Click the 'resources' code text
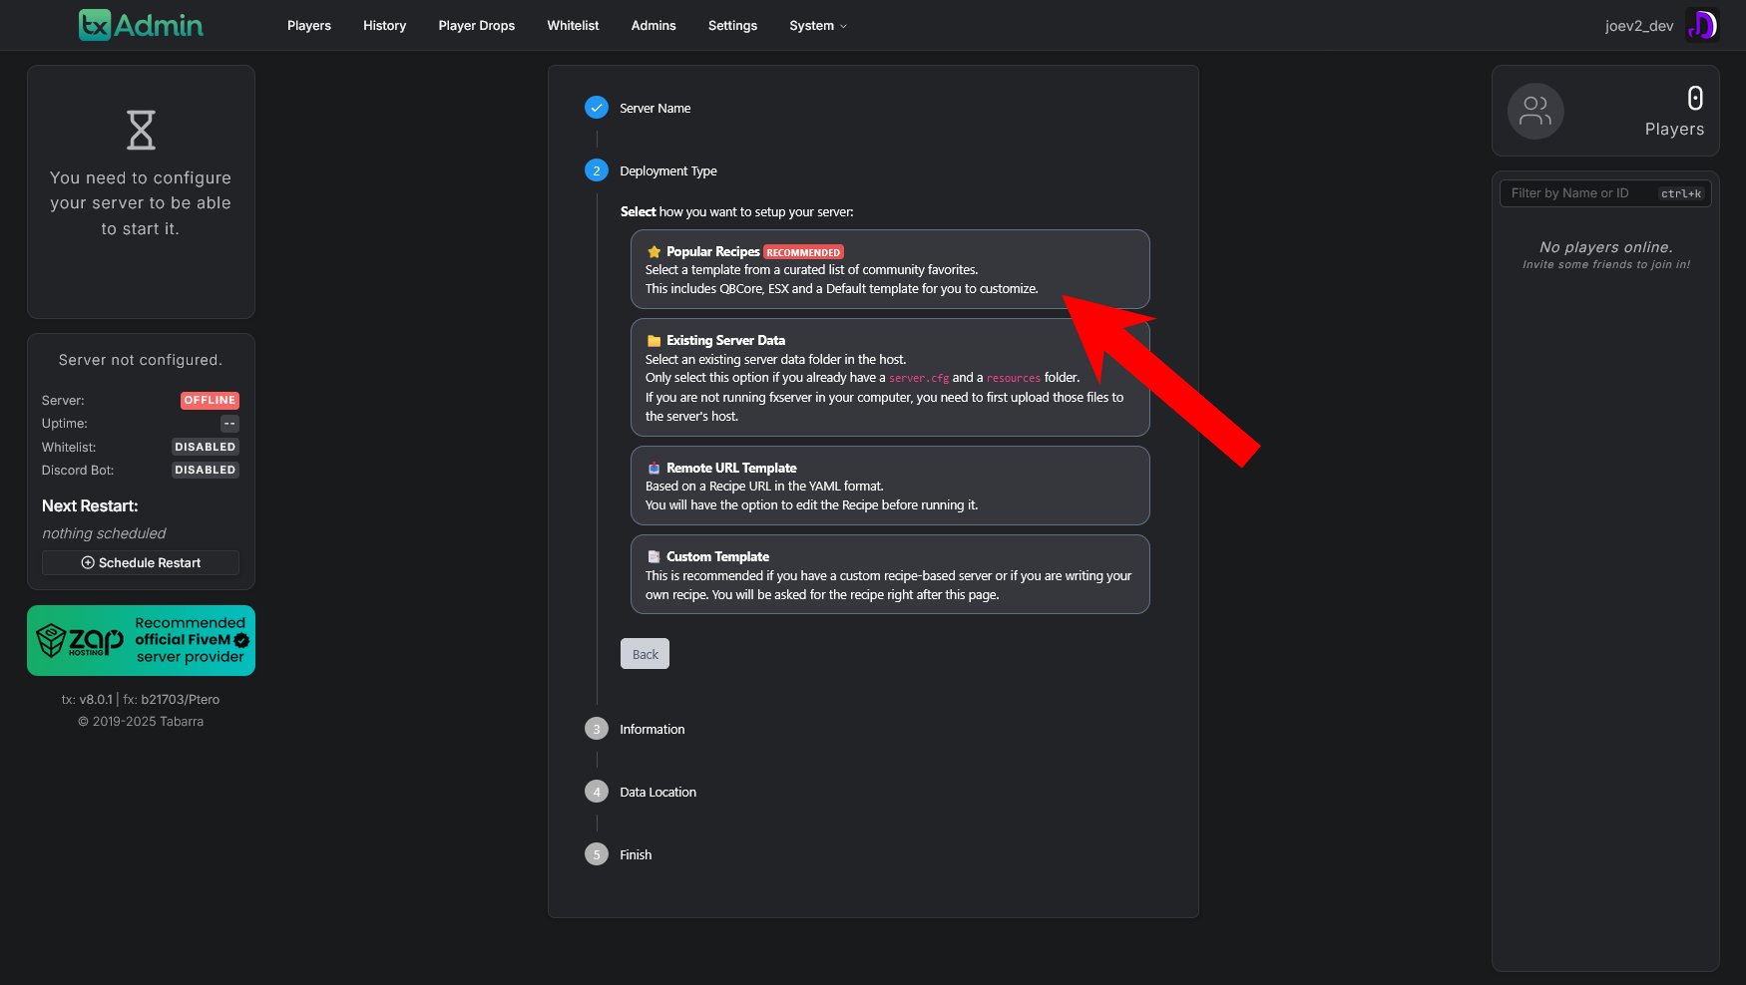The height and width of the screenshot is (985, 1746). click(x=1013, y=379)
